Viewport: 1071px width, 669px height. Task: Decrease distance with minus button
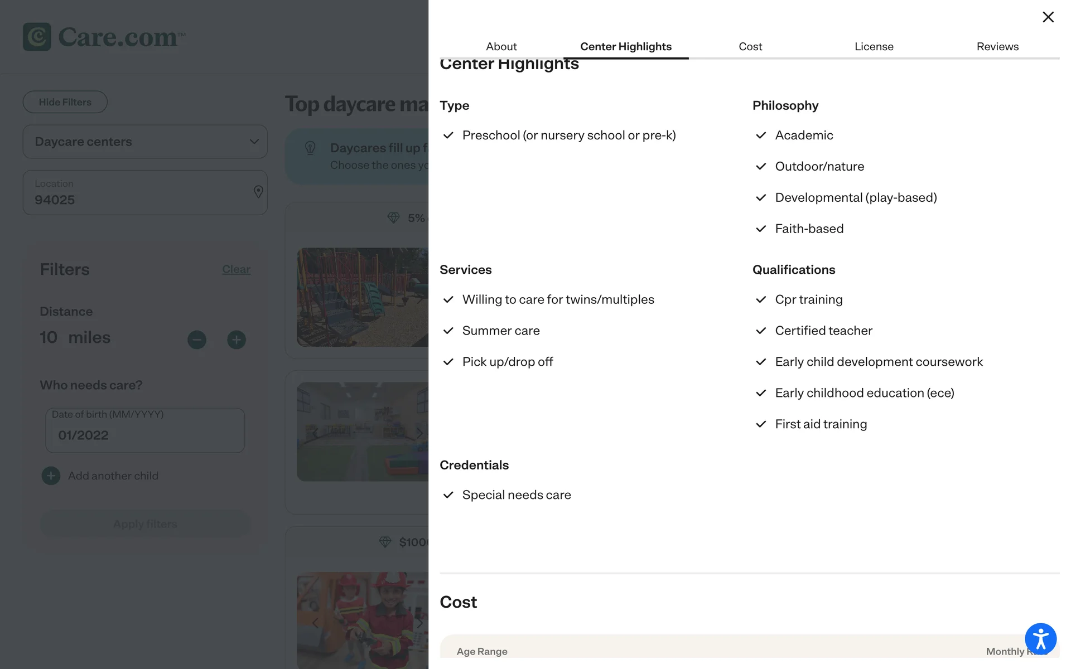pos(197,340)
